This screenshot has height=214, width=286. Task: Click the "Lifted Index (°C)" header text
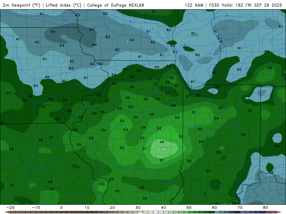64,5
